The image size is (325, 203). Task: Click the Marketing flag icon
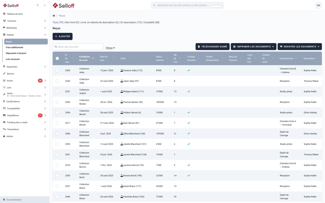click(x=4, y=28)
